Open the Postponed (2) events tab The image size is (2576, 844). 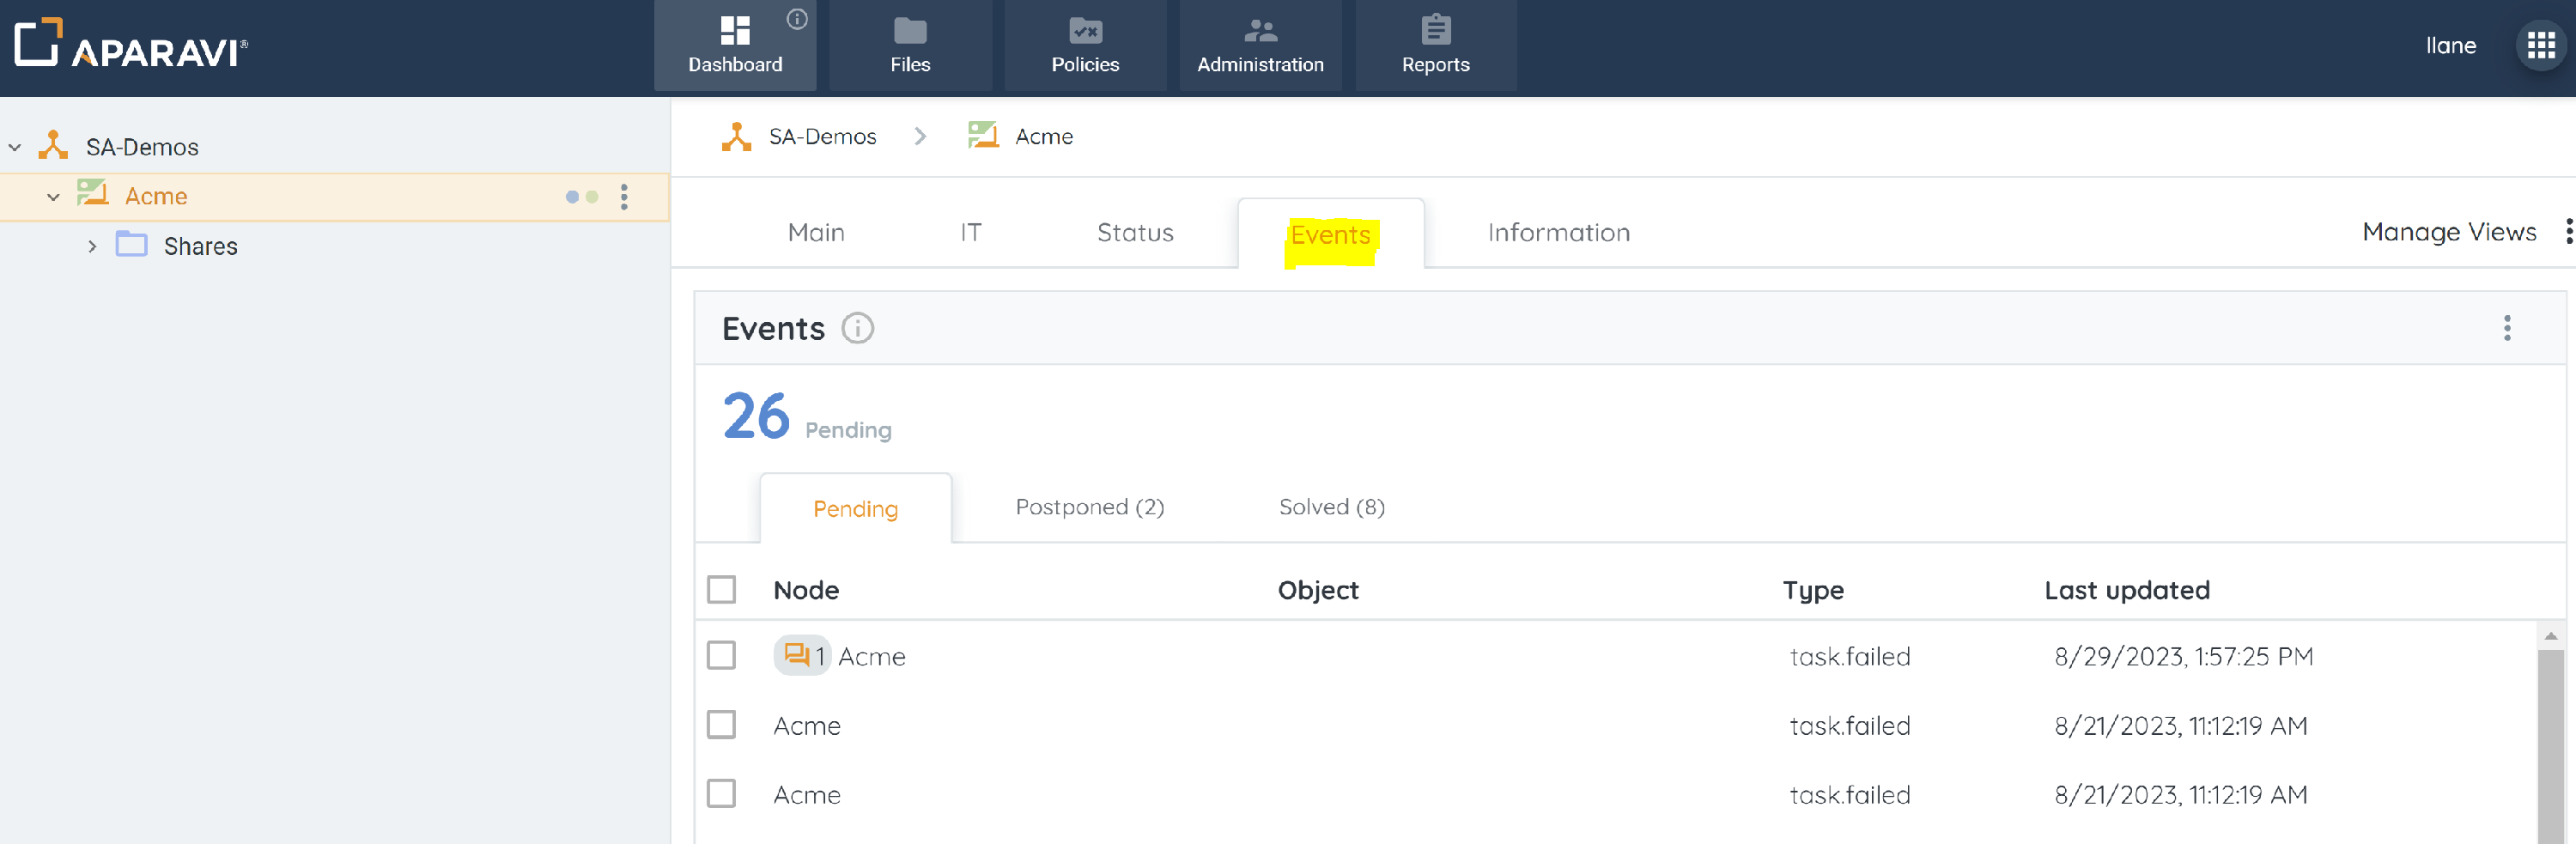coord(1089,507)
